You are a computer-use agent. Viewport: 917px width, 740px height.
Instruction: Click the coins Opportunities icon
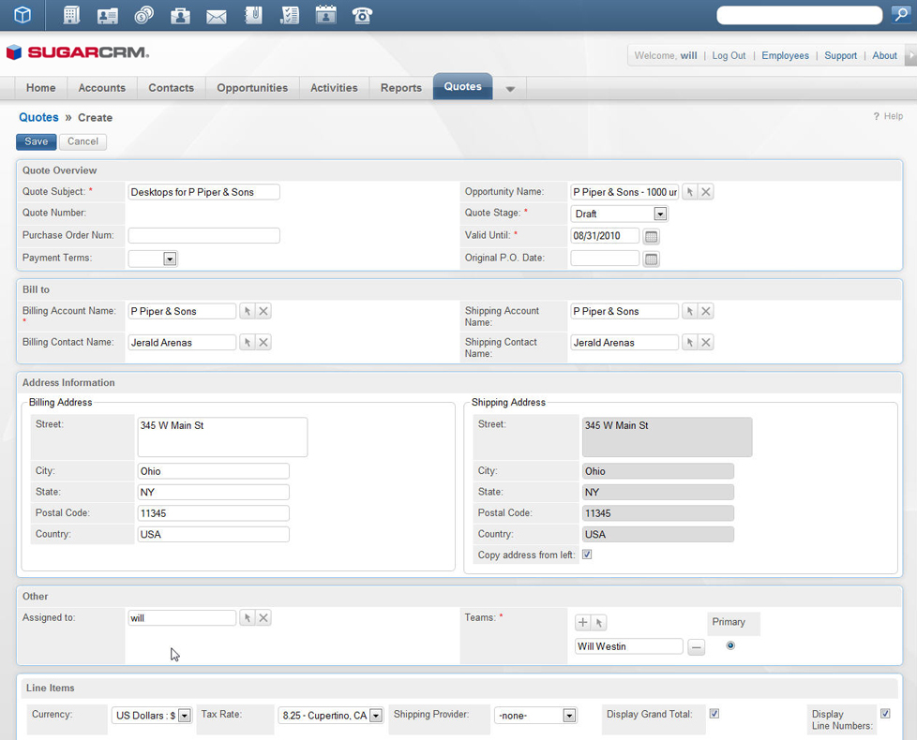coord(144,15)
